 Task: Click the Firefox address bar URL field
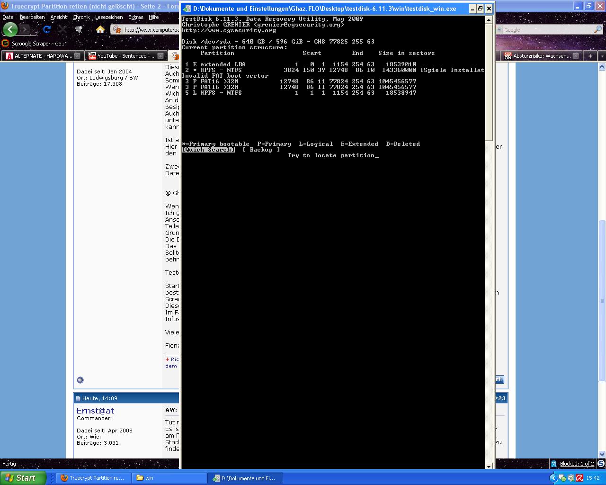[151, 29]
